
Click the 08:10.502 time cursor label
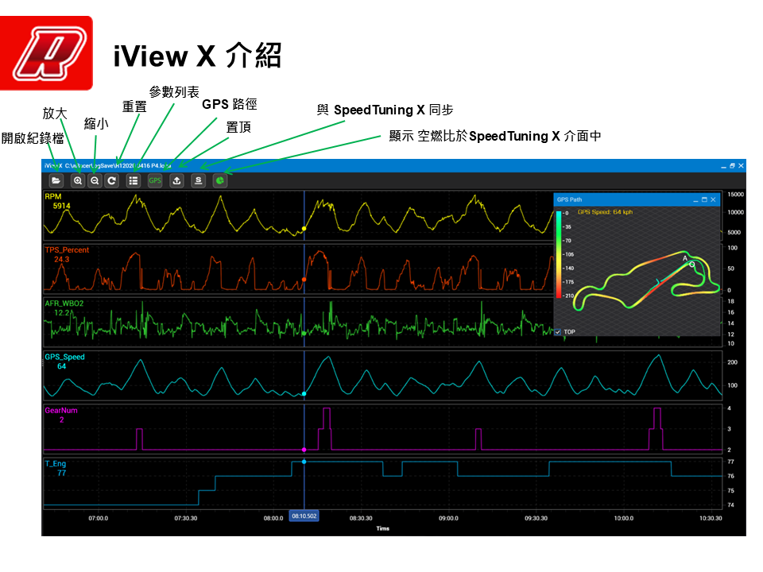click(x=304, y=516)
